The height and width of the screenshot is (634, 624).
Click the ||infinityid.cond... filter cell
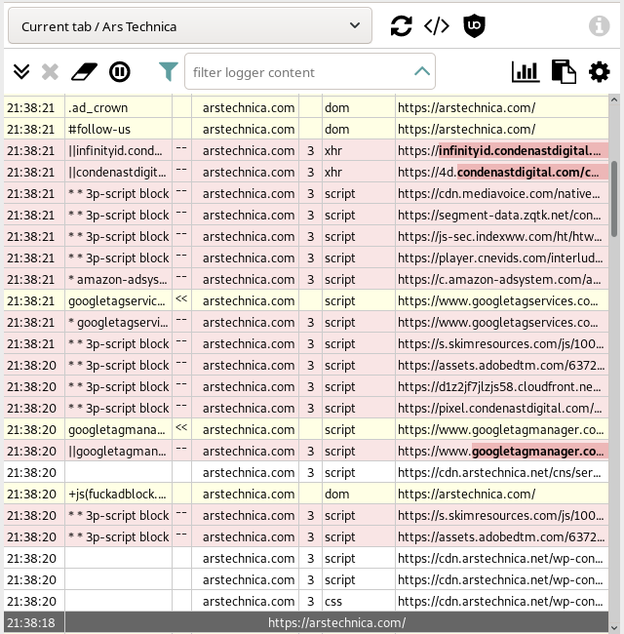click(118, 151)
